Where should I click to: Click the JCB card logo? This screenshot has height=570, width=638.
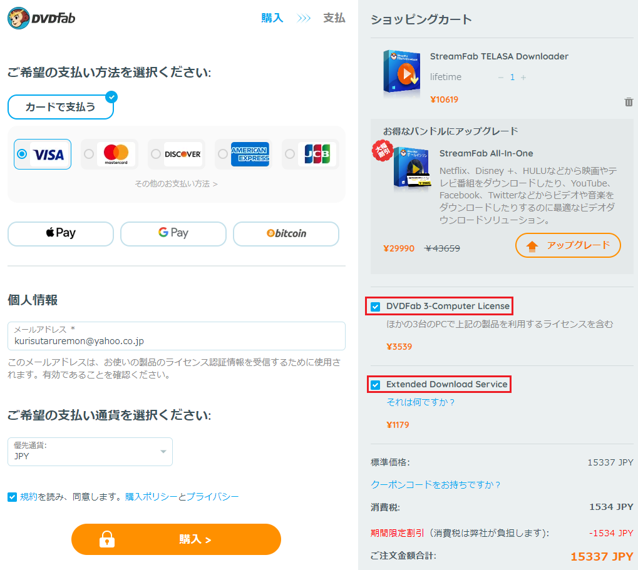click(x=317, y=154)
